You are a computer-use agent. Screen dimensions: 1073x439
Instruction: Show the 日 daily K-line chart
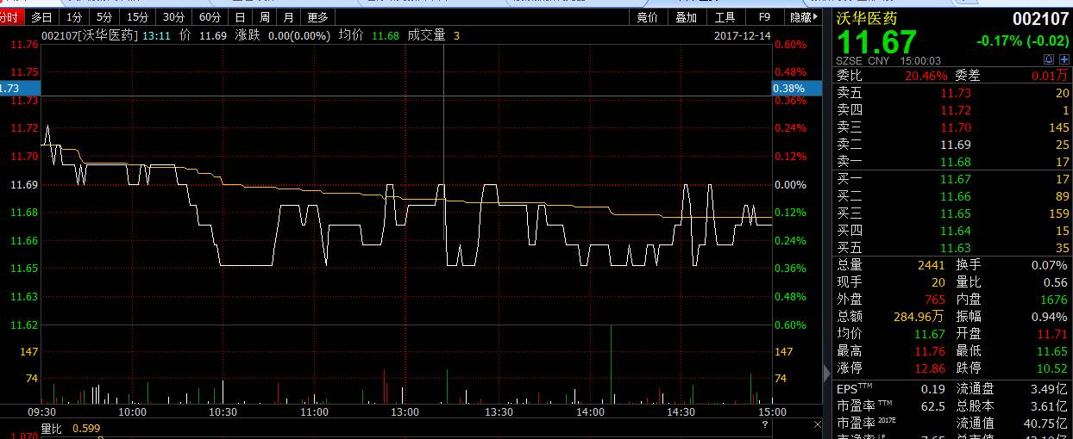pos(240,16)
